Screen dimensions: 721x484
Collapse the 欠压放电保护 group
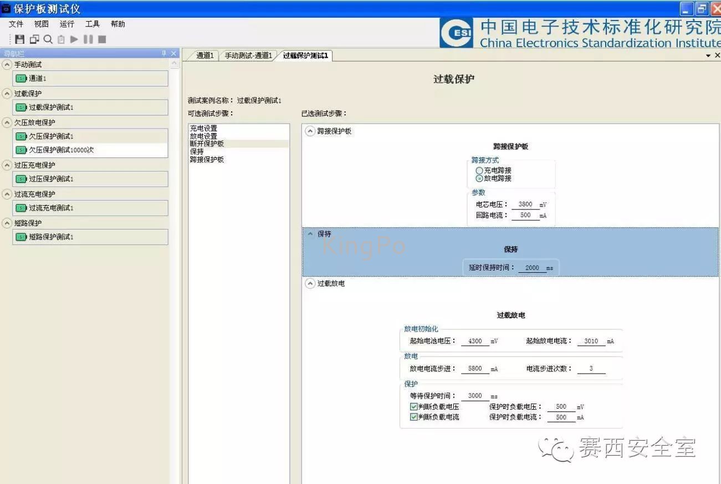coord(7,123)
